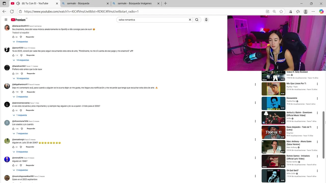326x183 pixels.
Task: Open tab actions menu in title bar
Action: (x=4, y=4)
